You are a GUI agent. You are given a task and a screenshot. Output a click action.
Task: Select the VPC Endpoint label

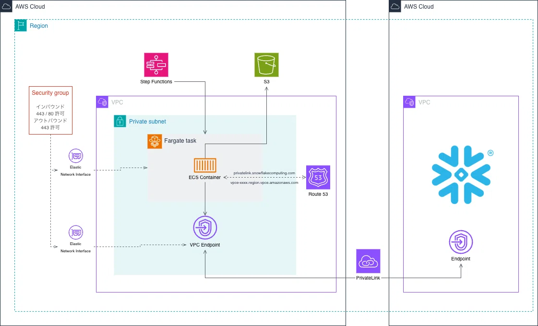[205, 245]
